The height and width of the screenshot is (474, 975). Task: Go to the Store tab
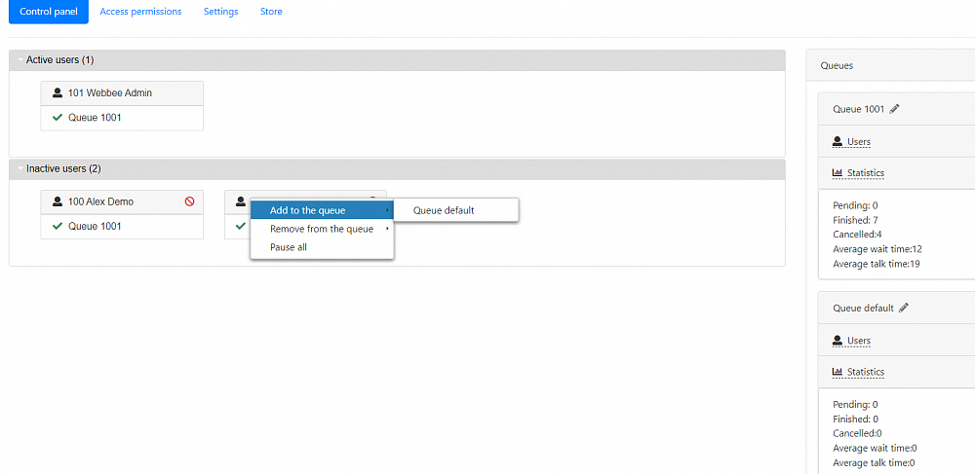click(x=271, y=12)
